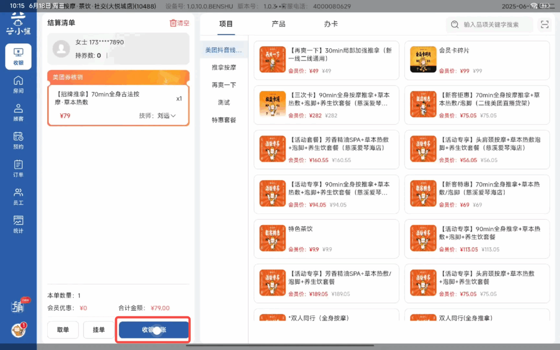Switch to the 产品 tab
The image size is (560, 350).
(x=278, y=24)
